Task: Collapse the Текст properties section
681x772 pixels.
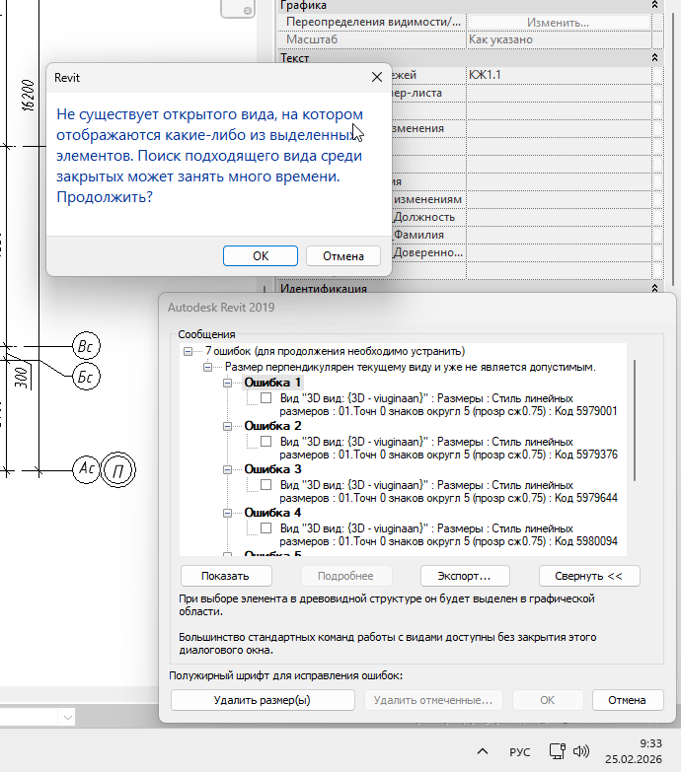Action: coord(654,57)
